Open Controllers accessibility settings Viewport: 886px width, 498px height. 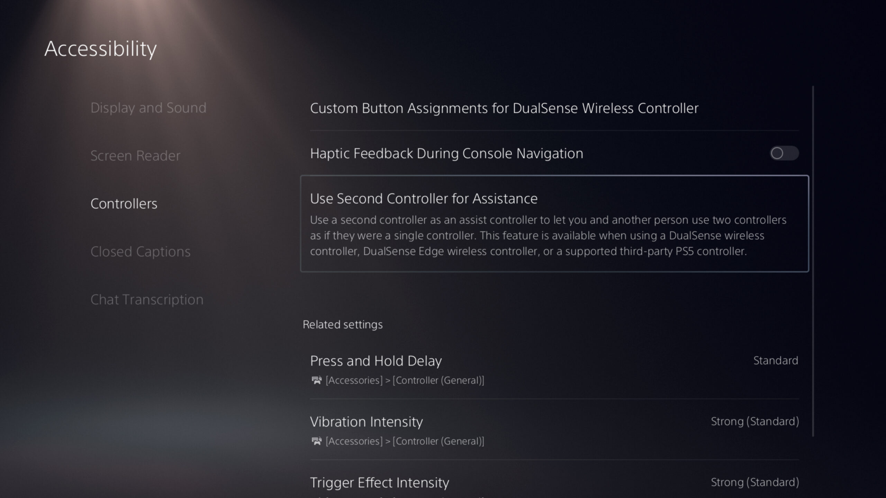124,202
